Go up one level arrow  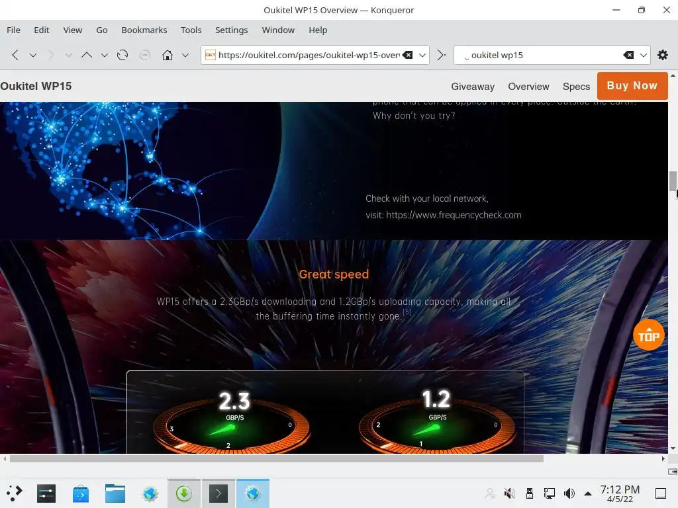(x=87, y=55)
